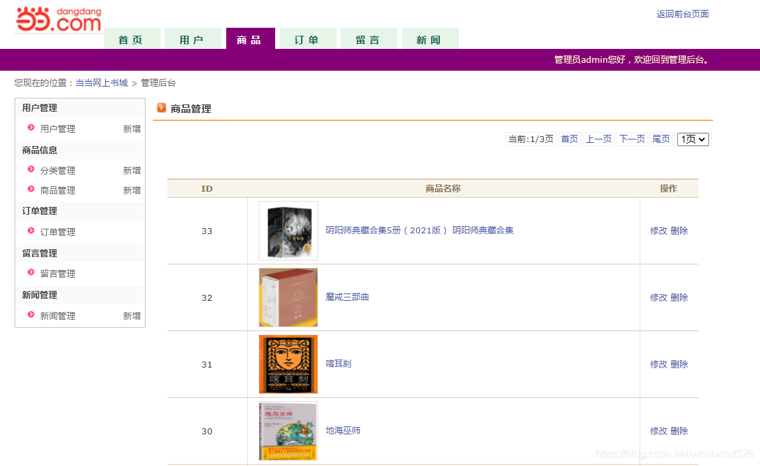This screenshot has height=466, width=760.
Task: Click the 魔戒三部曲 book cover thumbnail
Action: coord(288,297)
